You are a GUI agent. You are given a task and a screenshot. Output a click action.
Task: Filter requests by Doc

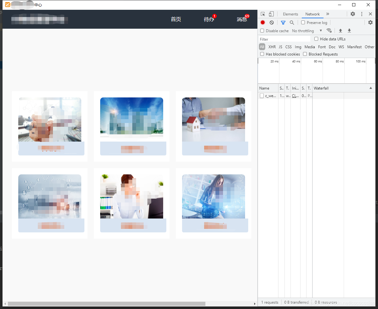tap(332, 47)
